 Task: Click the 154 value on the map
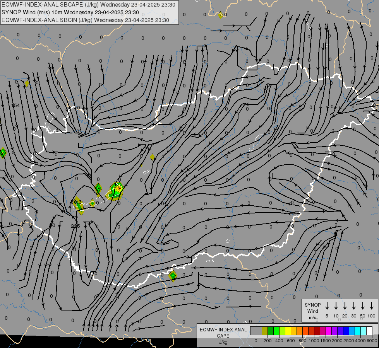(x=16, y=106)
